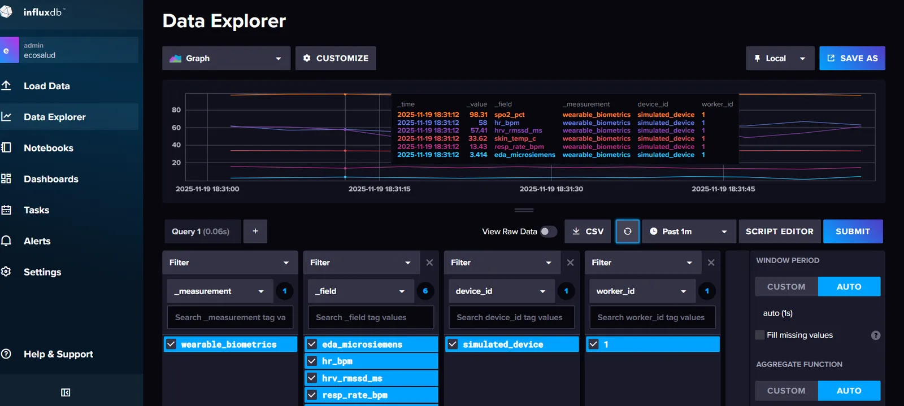904x406 pixels.
Task: Click the Settings gear icon
Action: 6,272
